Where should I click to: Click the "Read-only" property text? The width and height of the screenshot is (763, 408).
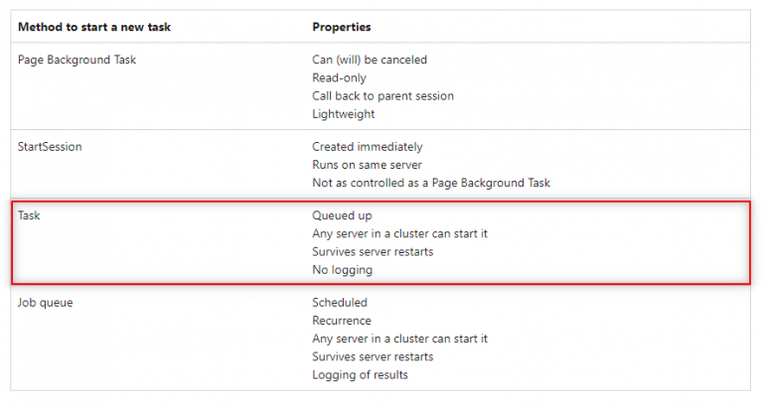point(339,77)
